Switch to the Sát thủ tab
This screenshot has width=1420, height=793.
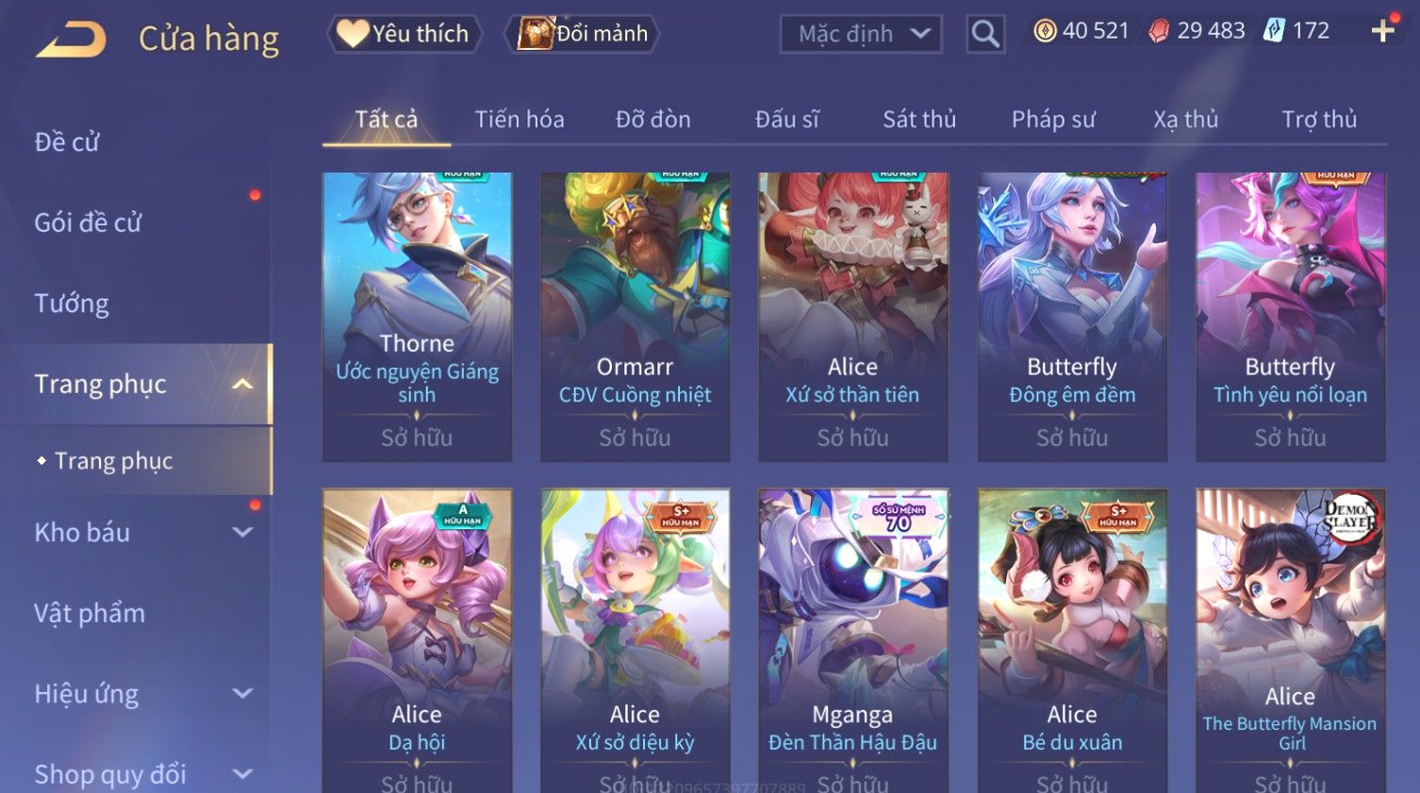919,120
